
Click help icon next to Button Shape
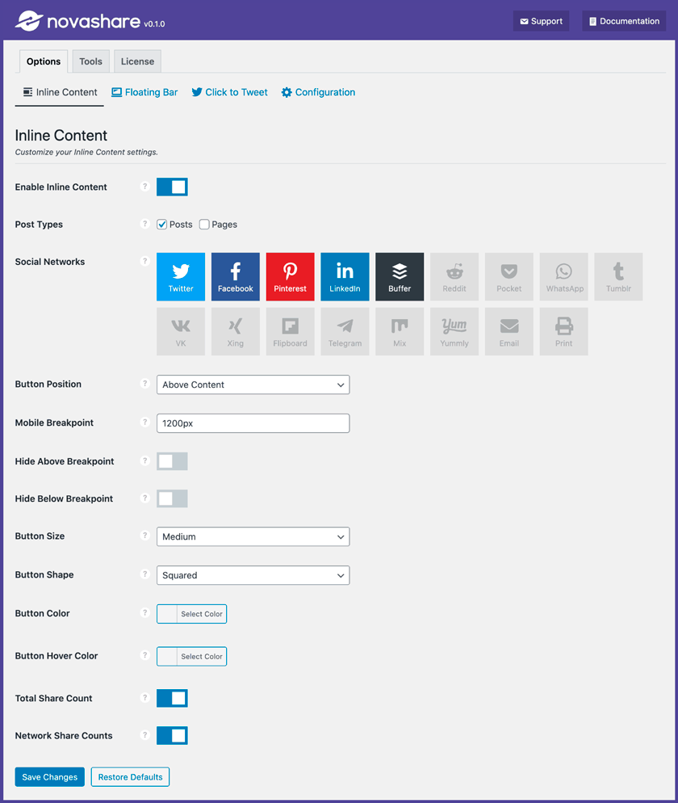coord(144,574)
